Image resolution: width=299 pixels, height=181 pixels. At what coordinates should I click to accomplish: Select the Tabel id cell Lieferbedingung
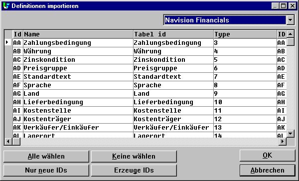pos(173,102)
